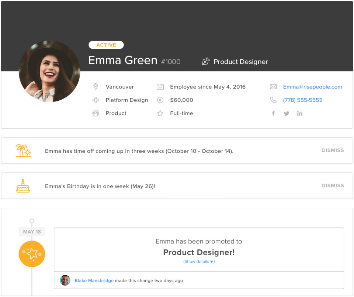Expand Show details on the promotion card

[199, 262]
